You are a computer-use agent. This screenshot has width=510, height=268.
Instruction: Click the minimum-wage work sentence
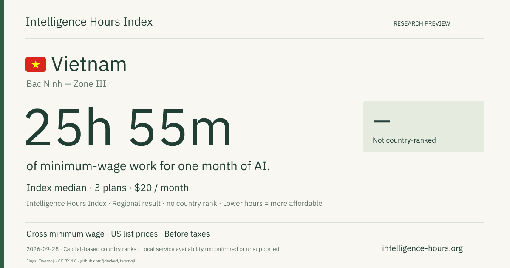coord(148,166)
